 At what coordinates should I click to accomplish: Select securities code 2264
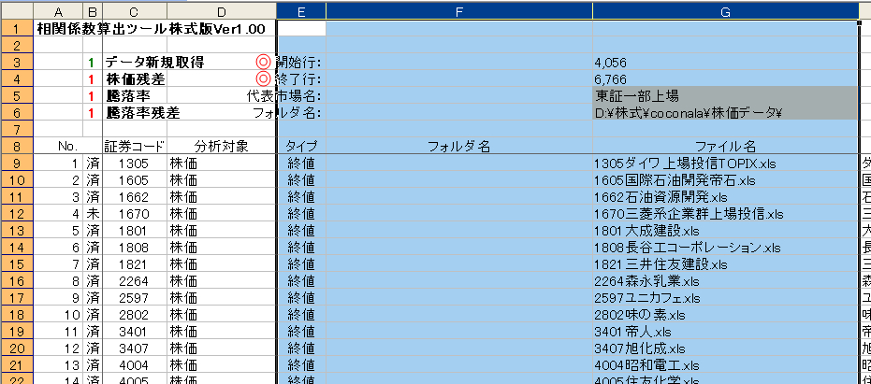[x=134, y=281]
